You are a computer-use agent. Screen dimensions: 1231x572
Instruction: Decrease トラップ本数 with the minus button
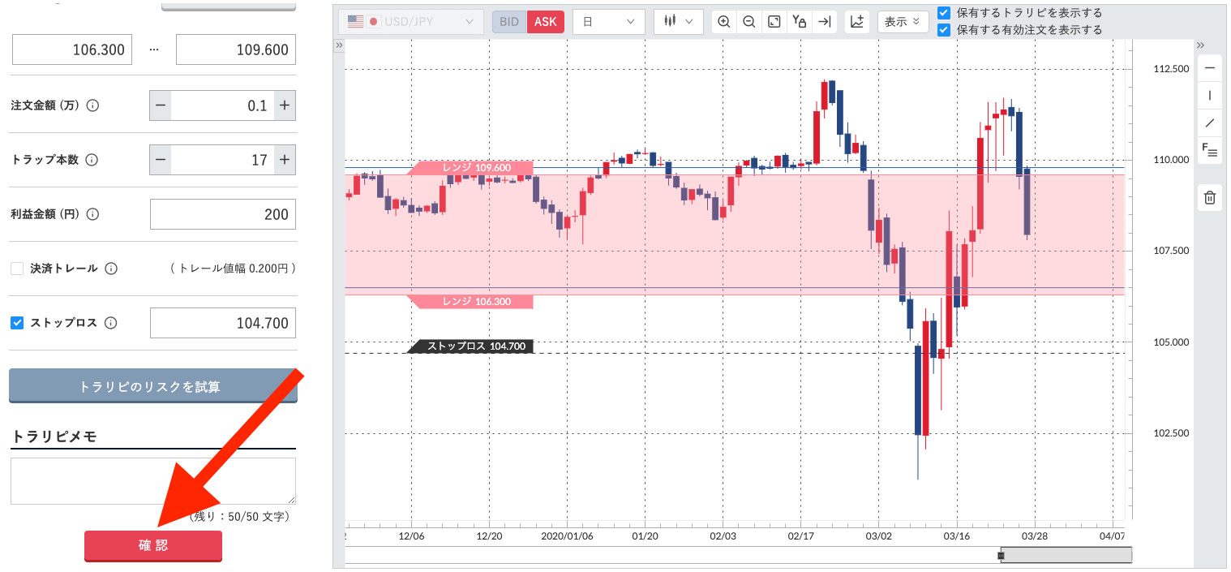(161, 160)
